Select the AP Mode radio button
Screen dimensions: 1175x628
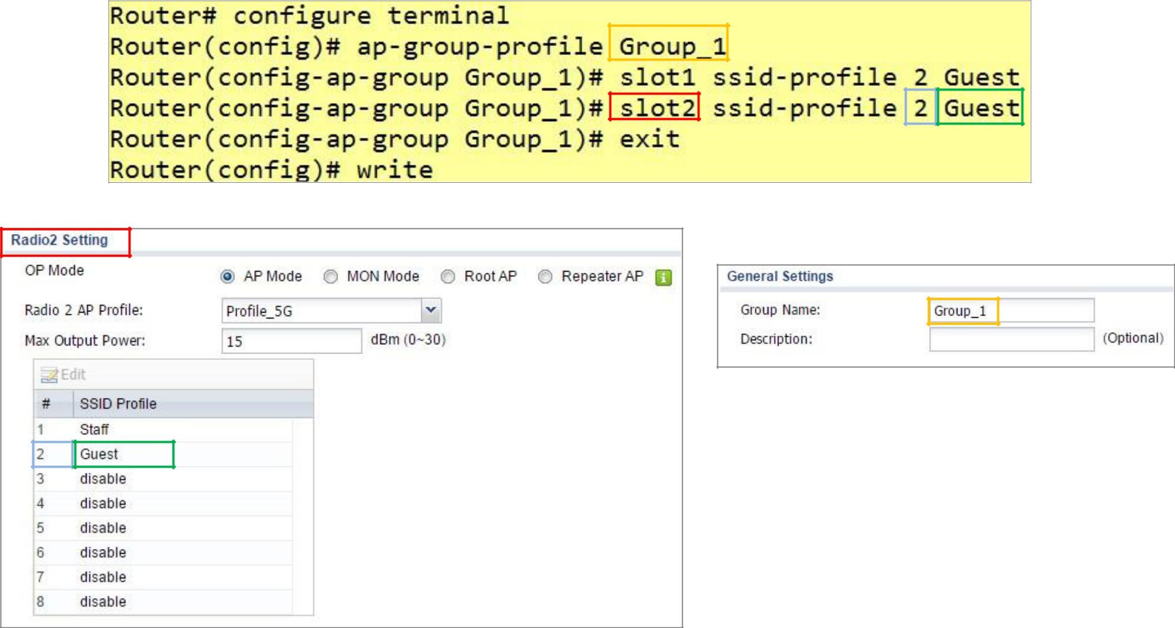click(x=227, y=277)
